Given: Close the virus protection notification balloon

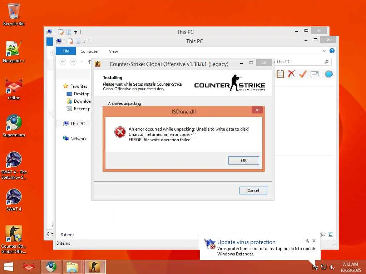Looking at the screenshot, I should [314, 241].
